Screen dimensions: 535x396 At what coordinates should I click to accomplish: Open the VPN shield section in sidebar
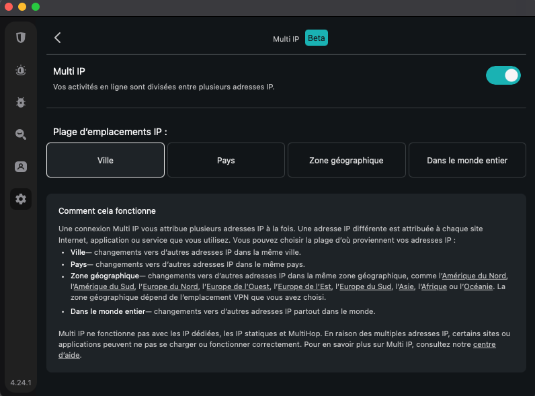click(21, 38)
